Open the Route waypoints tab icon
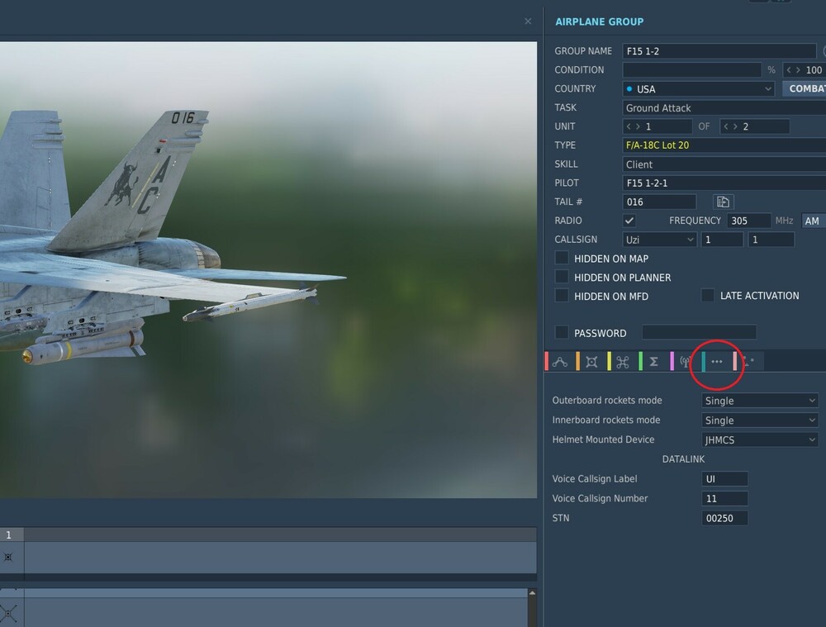This screenshot has height=627, width=826. pyautogui.click(x=560, y=362)
